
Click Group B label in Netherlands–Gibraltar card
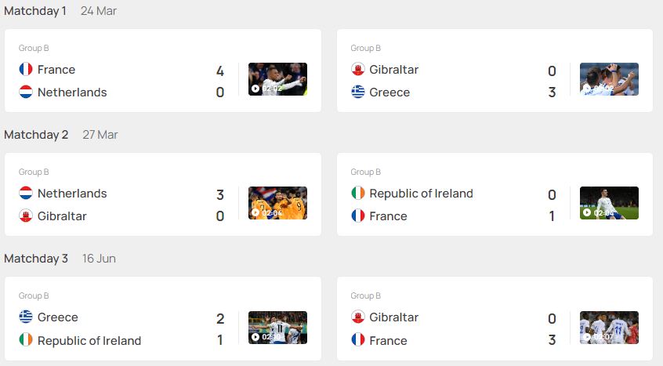tap(34, 172)
